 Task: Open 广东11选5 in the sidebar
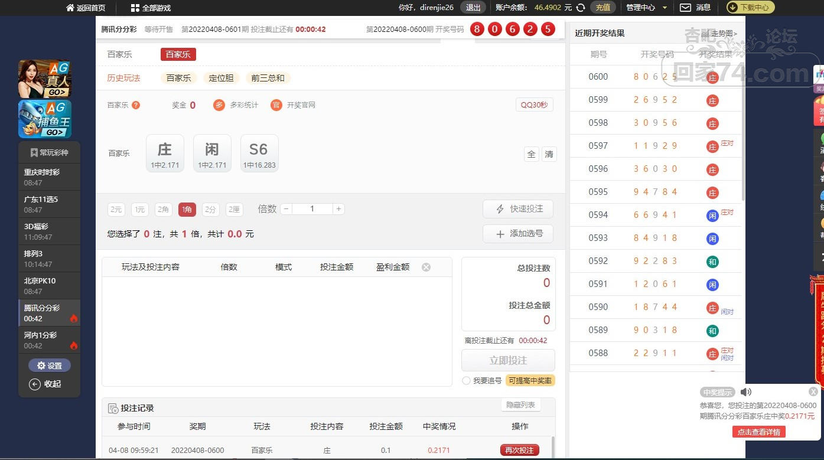pyautogui.click(x=49, y=204)
